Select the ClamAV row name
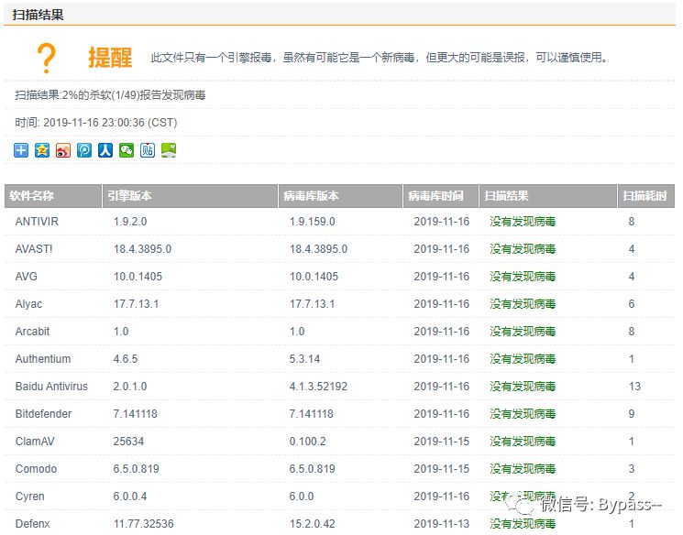 (x=35, y=442)
